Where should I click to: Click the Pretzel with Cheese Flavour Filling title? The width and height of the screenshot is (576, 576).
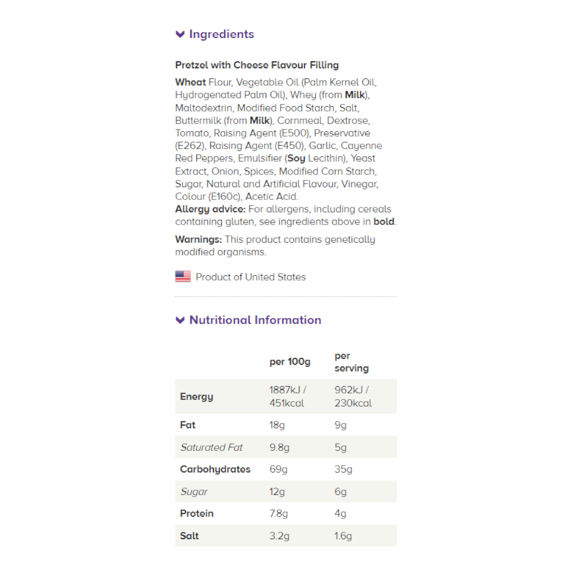click(257, 65)
